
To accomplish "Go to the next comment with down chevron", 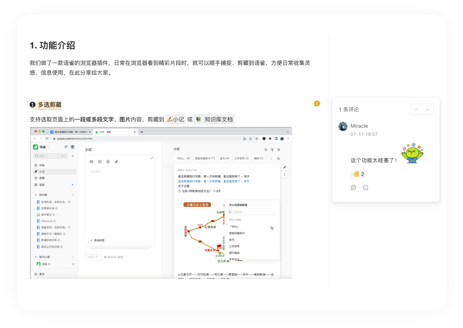I will pyautogui.click(x=427, y=110).
